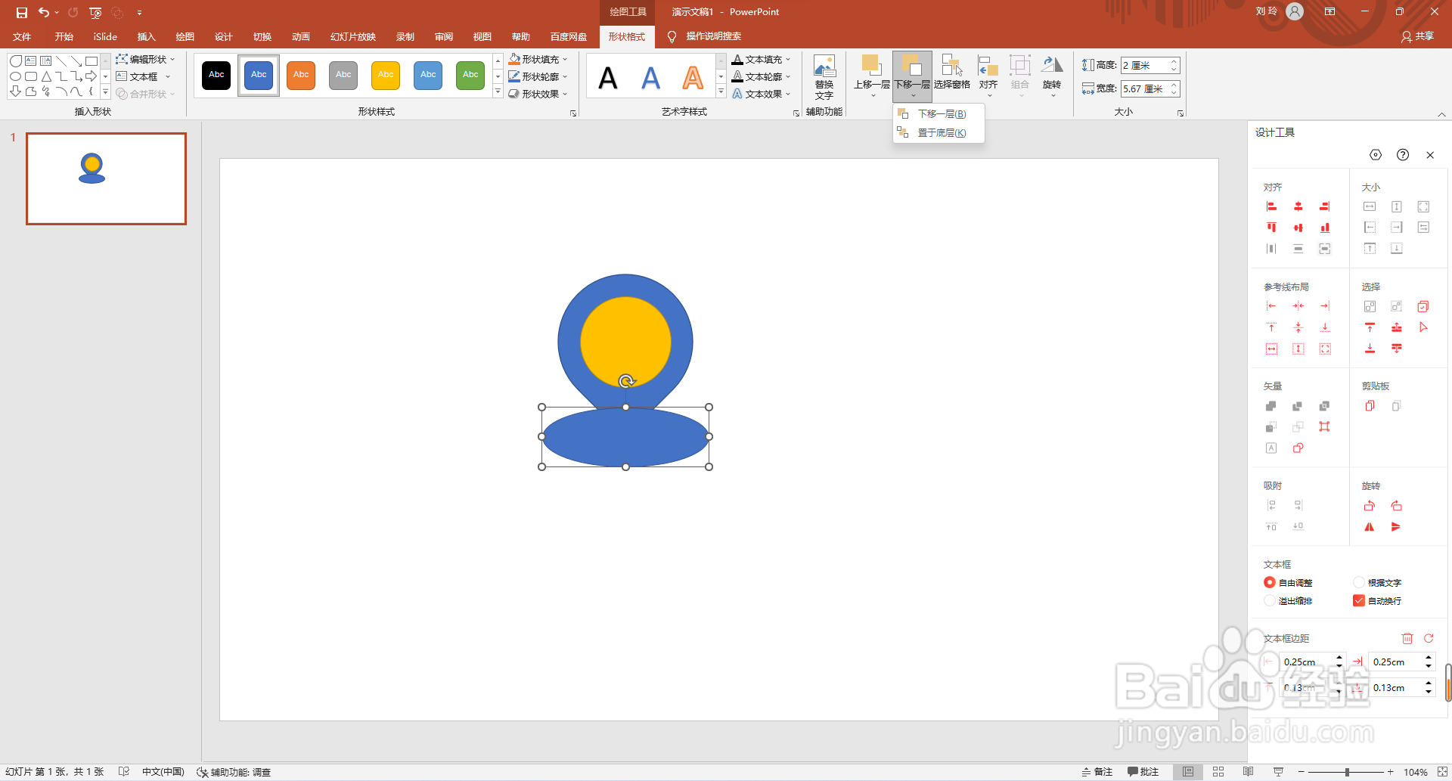Image resolution: width=1452 pixels, height=781 pixels.
Task: Toggle 备注 notes pane in status bar
Action: point(1097,771)
